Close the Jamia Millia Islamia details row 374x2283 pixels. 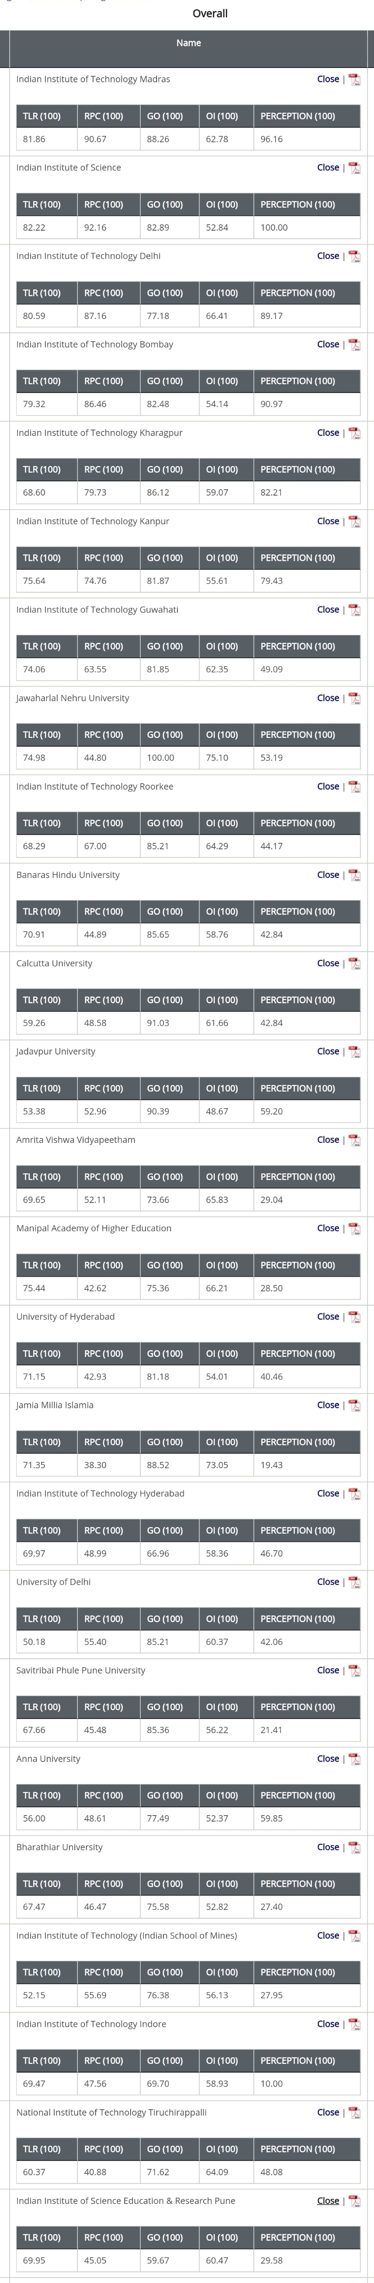(x=327, y=1405)
